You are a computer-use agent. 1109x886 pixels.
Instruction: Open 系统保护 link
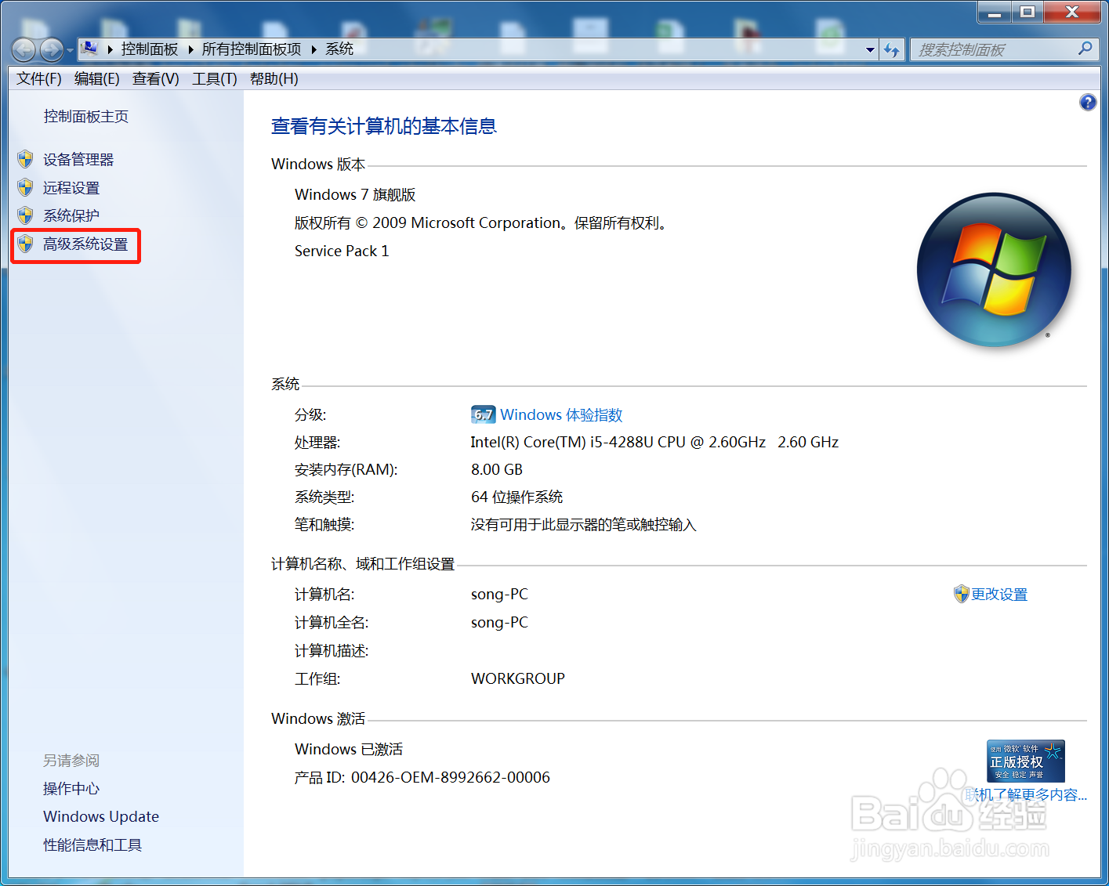pyautogui.click(x=71, y=215)
